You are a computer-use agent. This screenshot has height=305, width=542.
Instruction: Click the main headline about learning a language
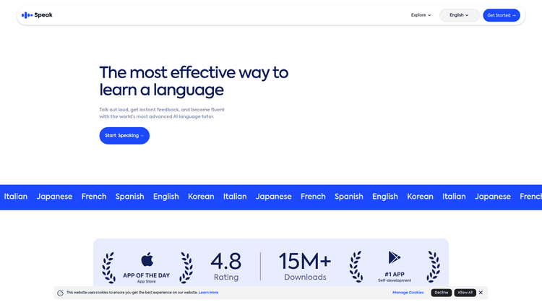(x=194, y=81)
